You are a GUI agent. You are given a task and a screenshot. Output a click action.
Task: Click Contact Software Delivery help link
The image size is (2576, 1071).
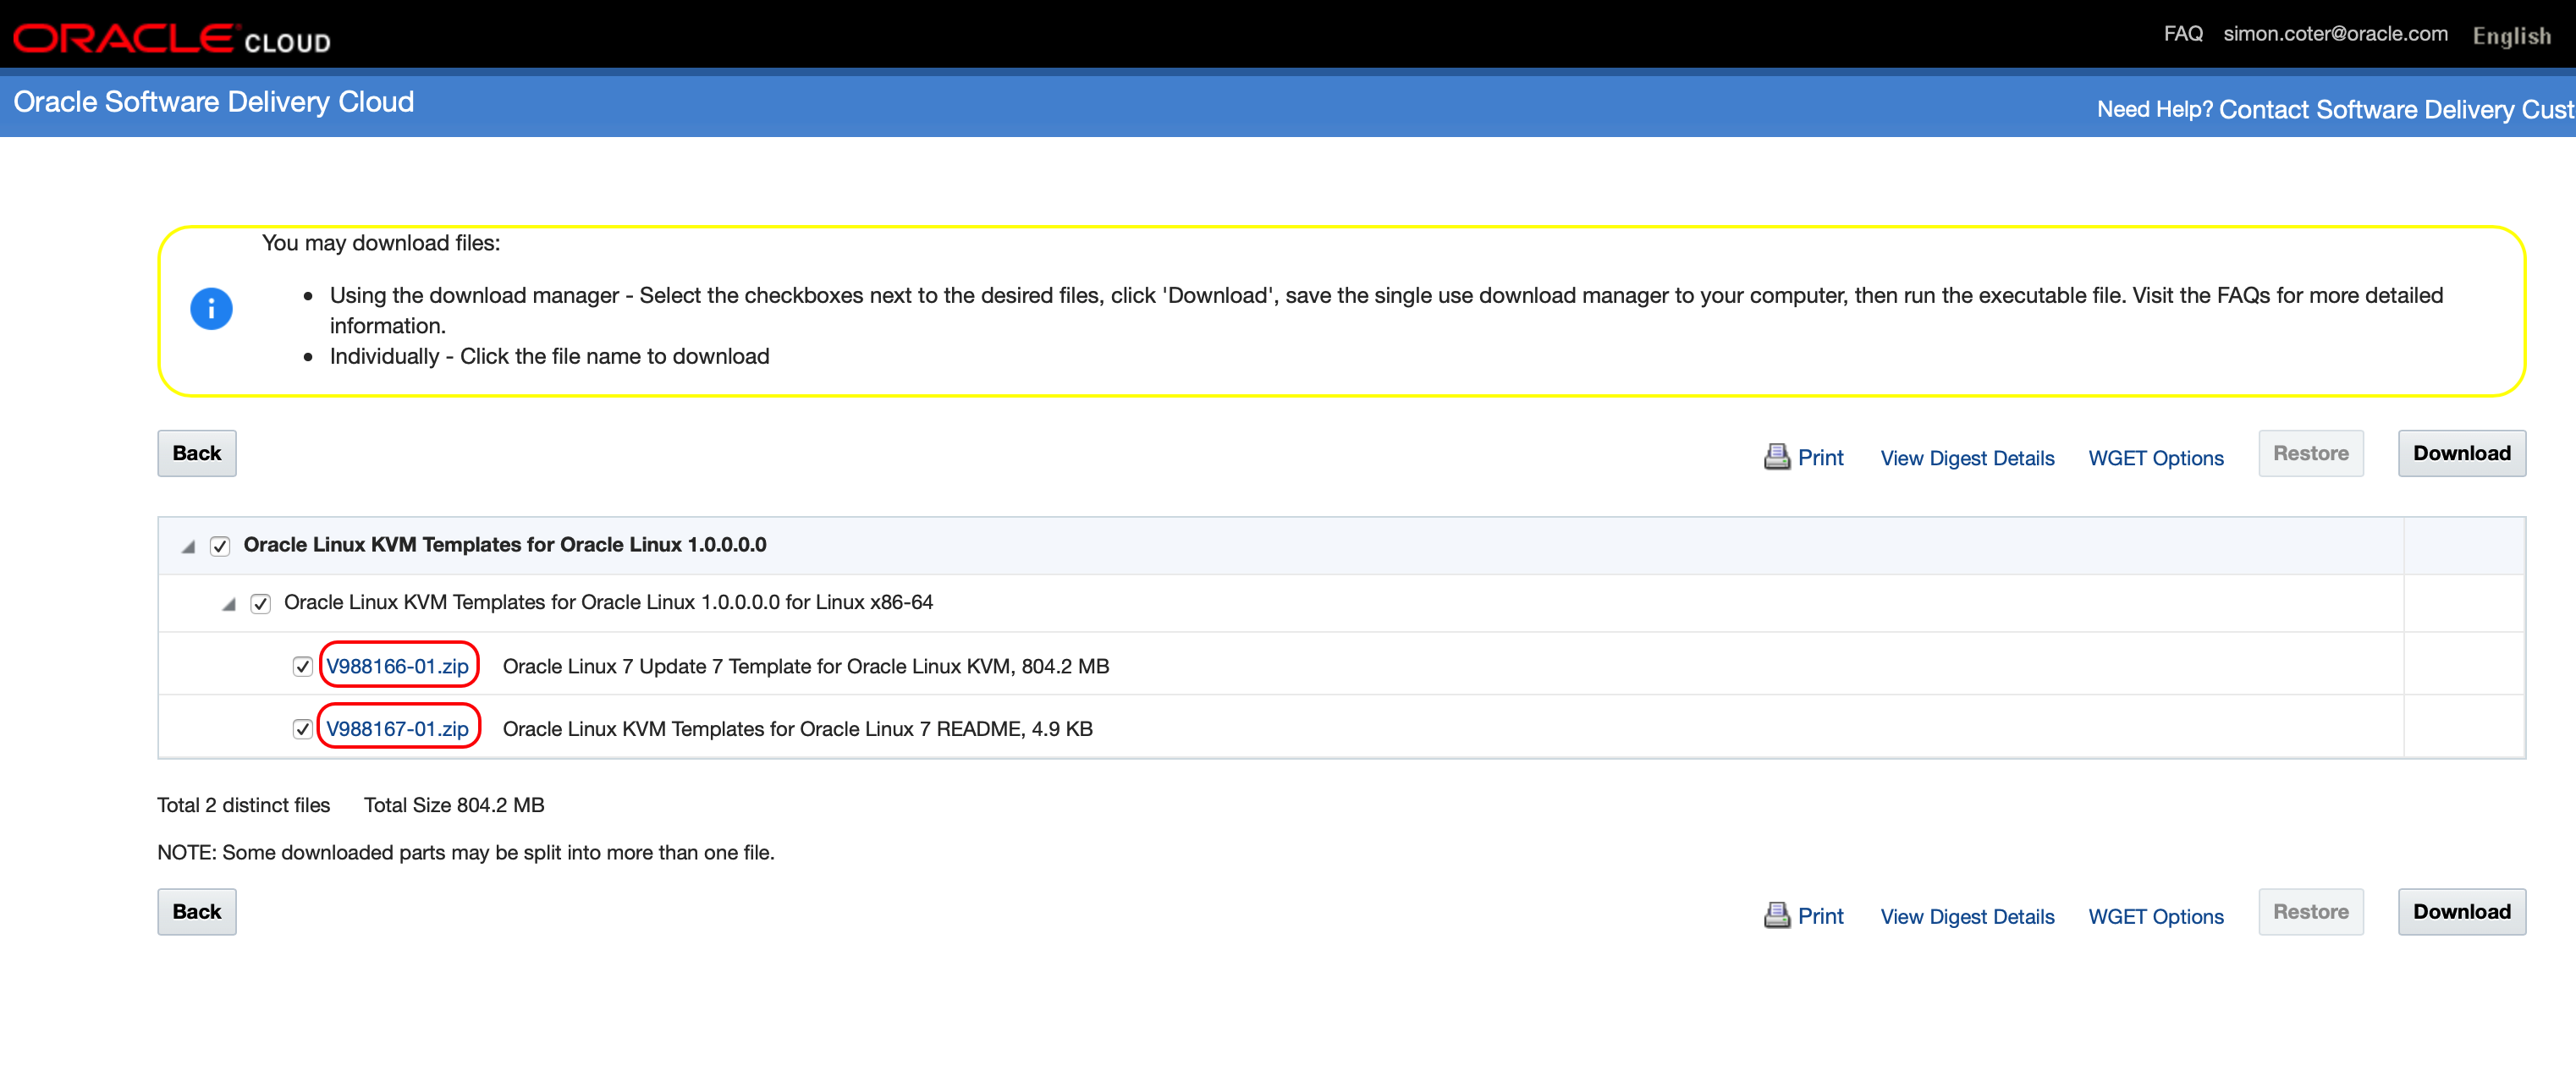(2395, 109)
